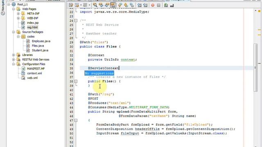
Task: Click the editor vertical scrollbar thumb
Action: (255, 67)
